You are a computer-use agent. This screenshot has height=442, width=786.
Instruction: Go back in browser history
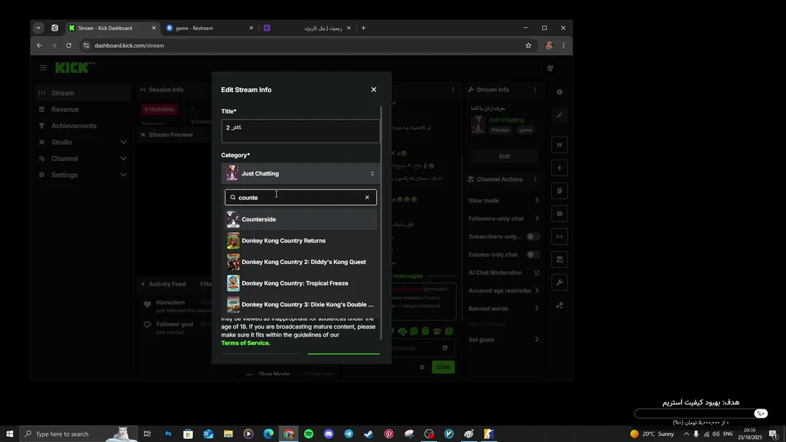(x=39, y=45)
